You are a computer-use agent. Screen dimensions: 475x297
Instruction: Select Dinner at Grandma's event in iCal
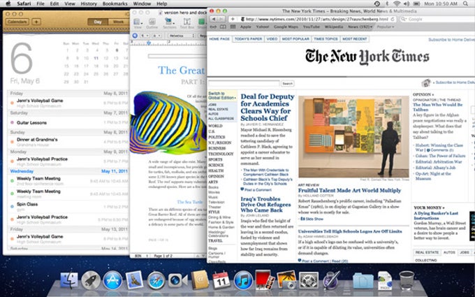coord(68,142)
